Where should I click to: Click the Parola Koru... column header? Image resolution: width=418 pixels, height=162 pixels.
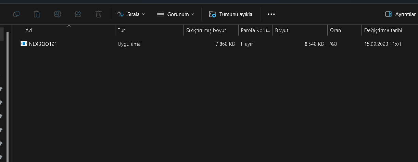click(255, 30)
